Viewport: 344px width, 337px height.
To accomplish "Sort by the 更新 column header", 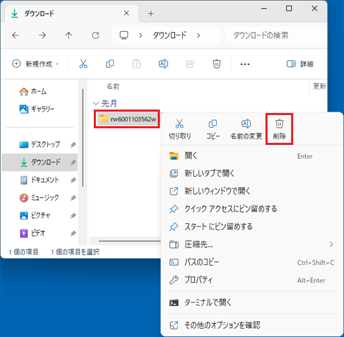I will 320,86.
